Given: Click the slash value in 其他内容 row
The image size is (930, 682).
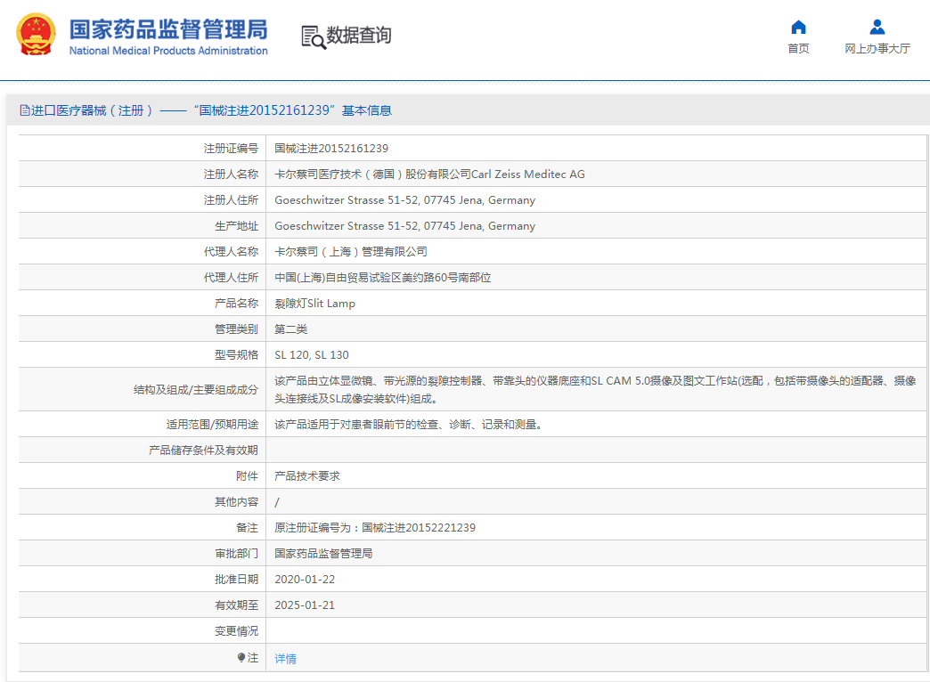Looking at the screenshot, I should [x=277, y=502].
